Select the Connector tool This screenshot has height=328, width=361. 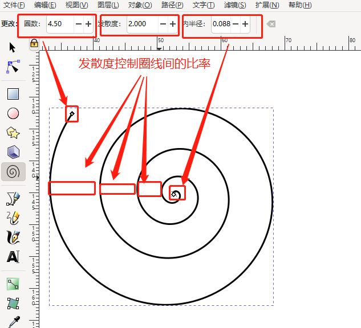tap(13, 284)
